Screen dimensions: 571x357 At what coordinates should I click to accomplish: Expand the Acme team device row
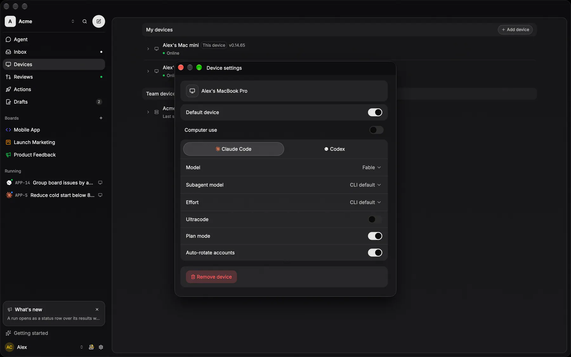[x=148, y=112]
